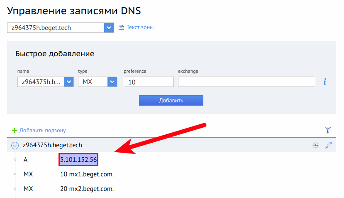This screenshot has width=344, height=198.
Task: Select the MX record 20 mx2.beget.com.
Action: (x=87, y=188)
